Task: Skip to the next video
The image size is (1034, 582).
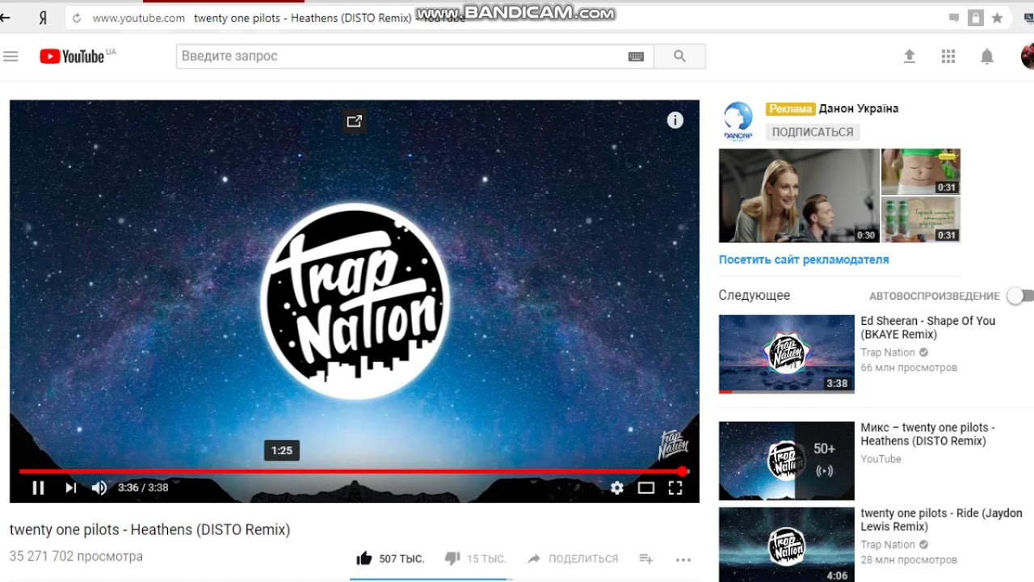Action: coord(71,487)
